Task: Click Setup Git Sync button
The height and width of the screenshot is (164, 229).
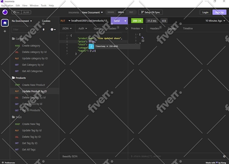Action: pos(150,12)
